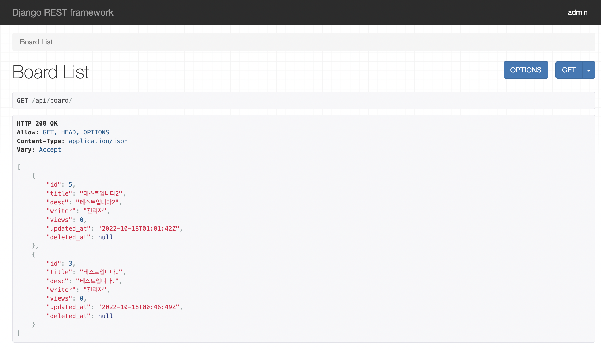Viewport: 601px width, 350px height.
Task: Click the GET button
Action: pyautogui.click(x=569, y=70)
